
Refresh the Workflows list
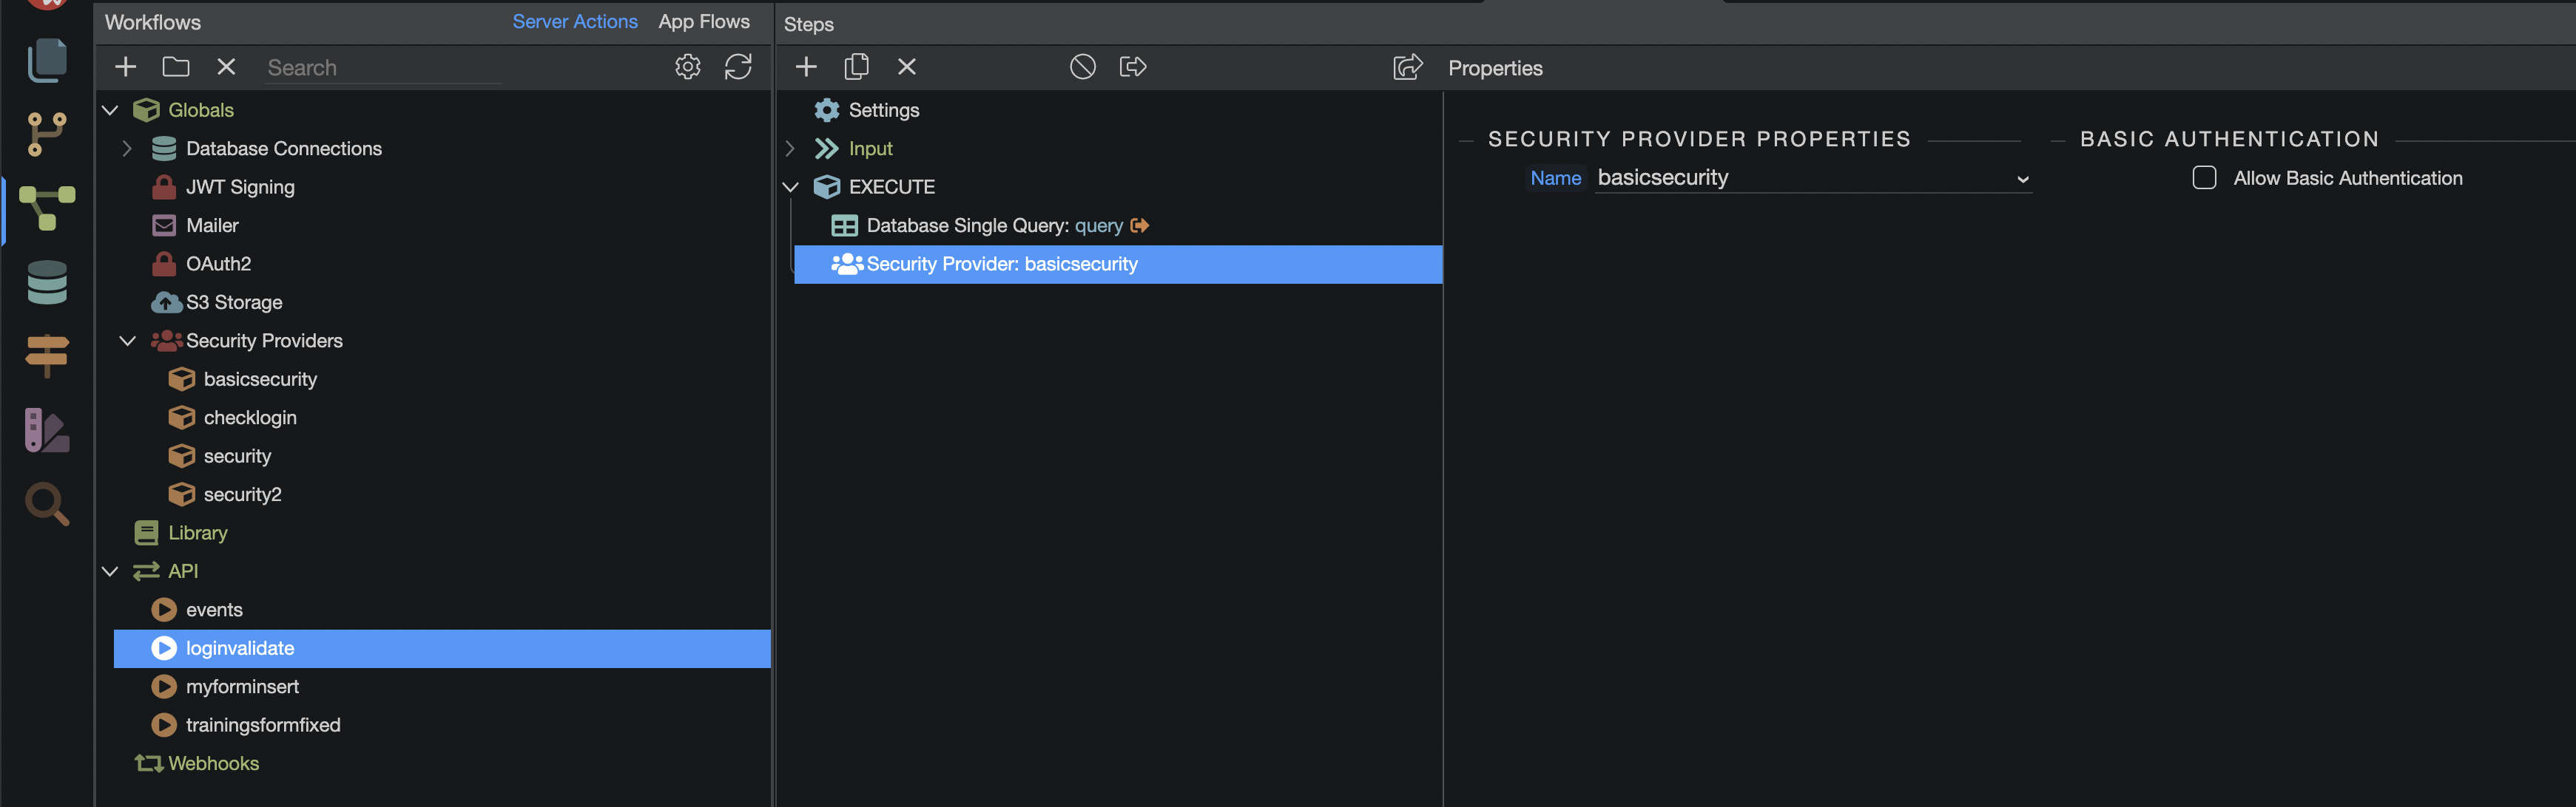point(738,67)
